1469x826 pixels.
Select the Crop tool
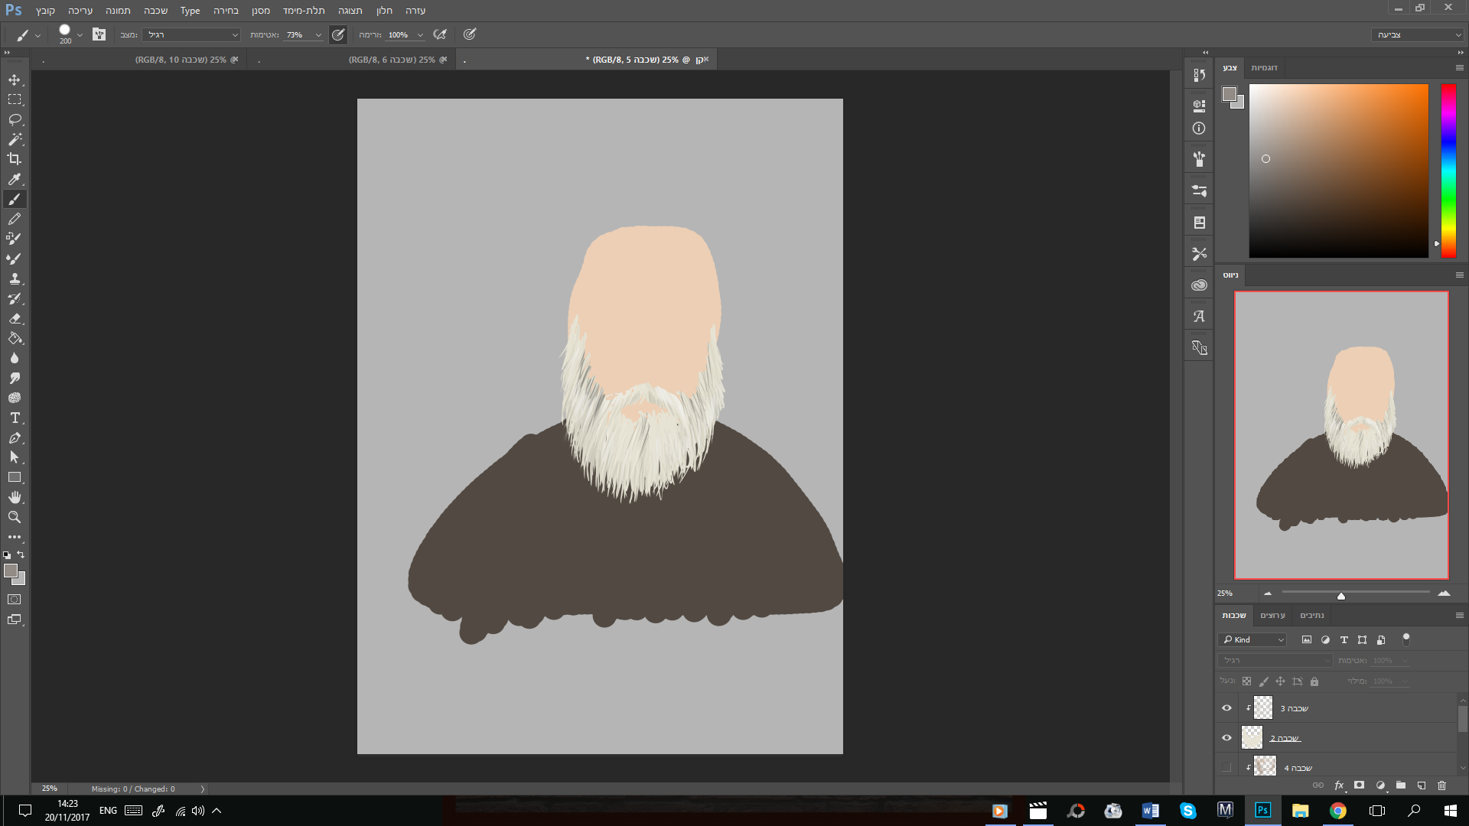pos(15,159)
